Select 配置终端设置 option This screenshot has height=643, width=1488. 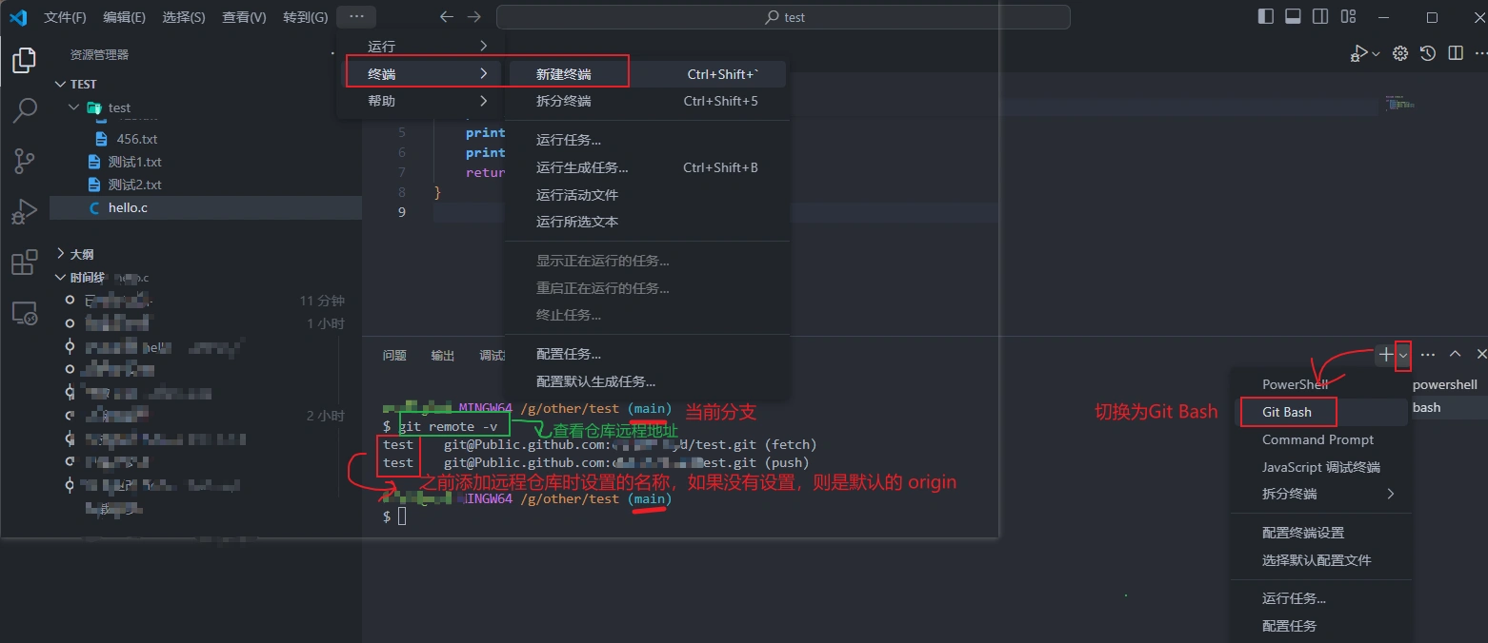click(x=1322, y=533)
